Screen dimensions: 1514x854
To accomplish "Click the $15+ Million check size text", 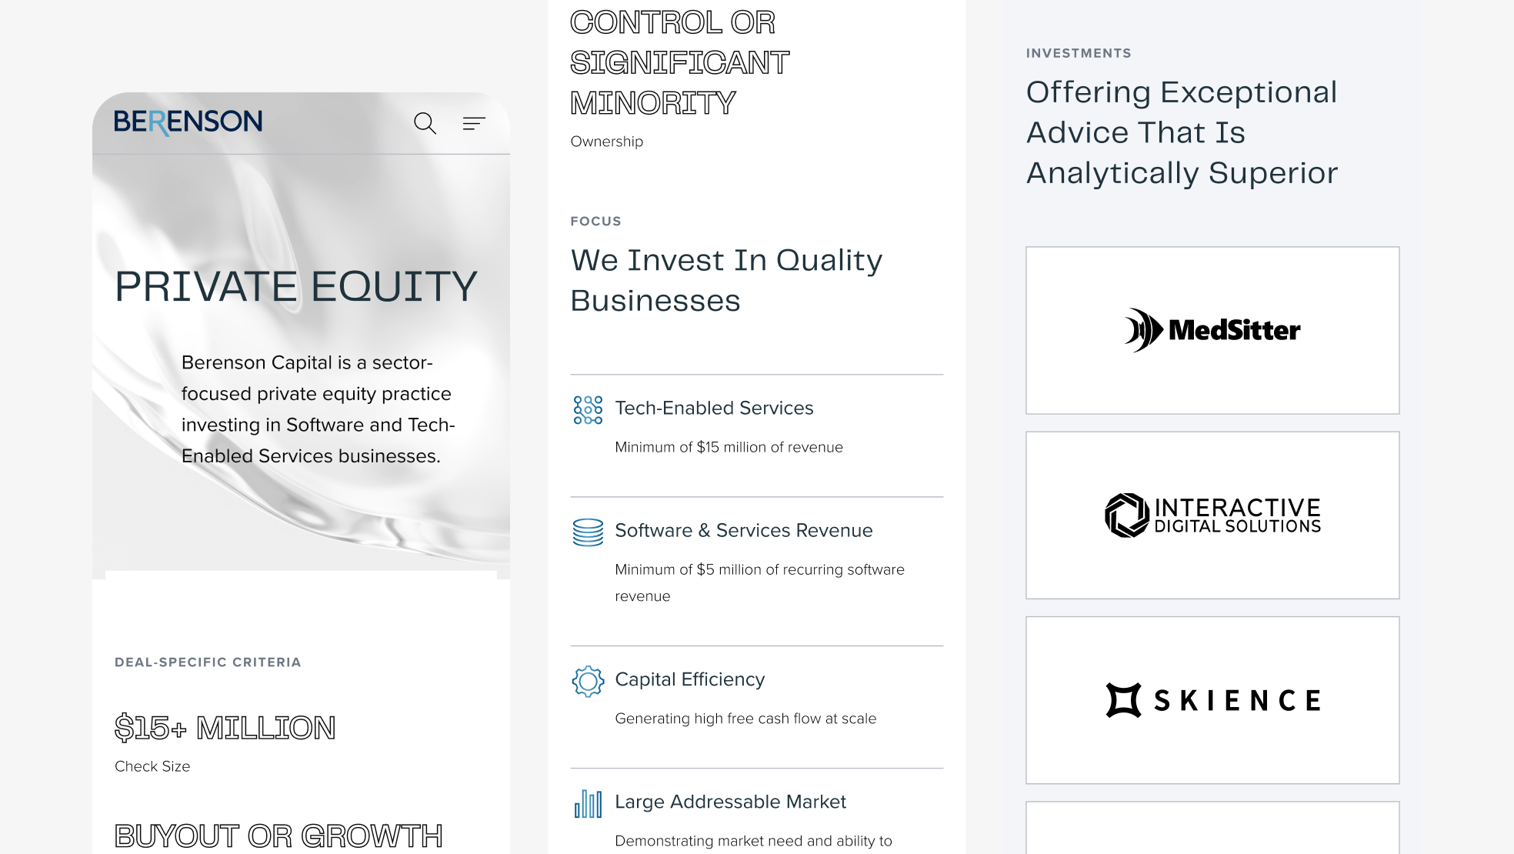I will 225,728.
